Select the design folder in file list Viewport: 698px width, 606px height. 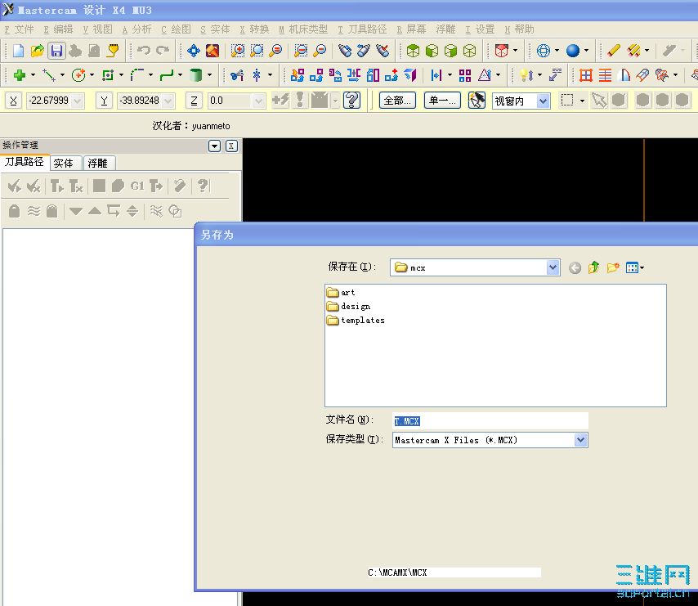pyautogui.click(x=348, y=307)
